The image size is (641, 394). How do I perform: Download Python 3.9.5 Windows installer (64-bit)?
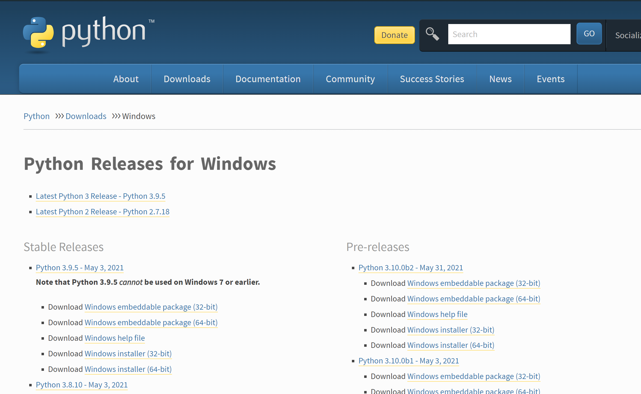[128, 369]
